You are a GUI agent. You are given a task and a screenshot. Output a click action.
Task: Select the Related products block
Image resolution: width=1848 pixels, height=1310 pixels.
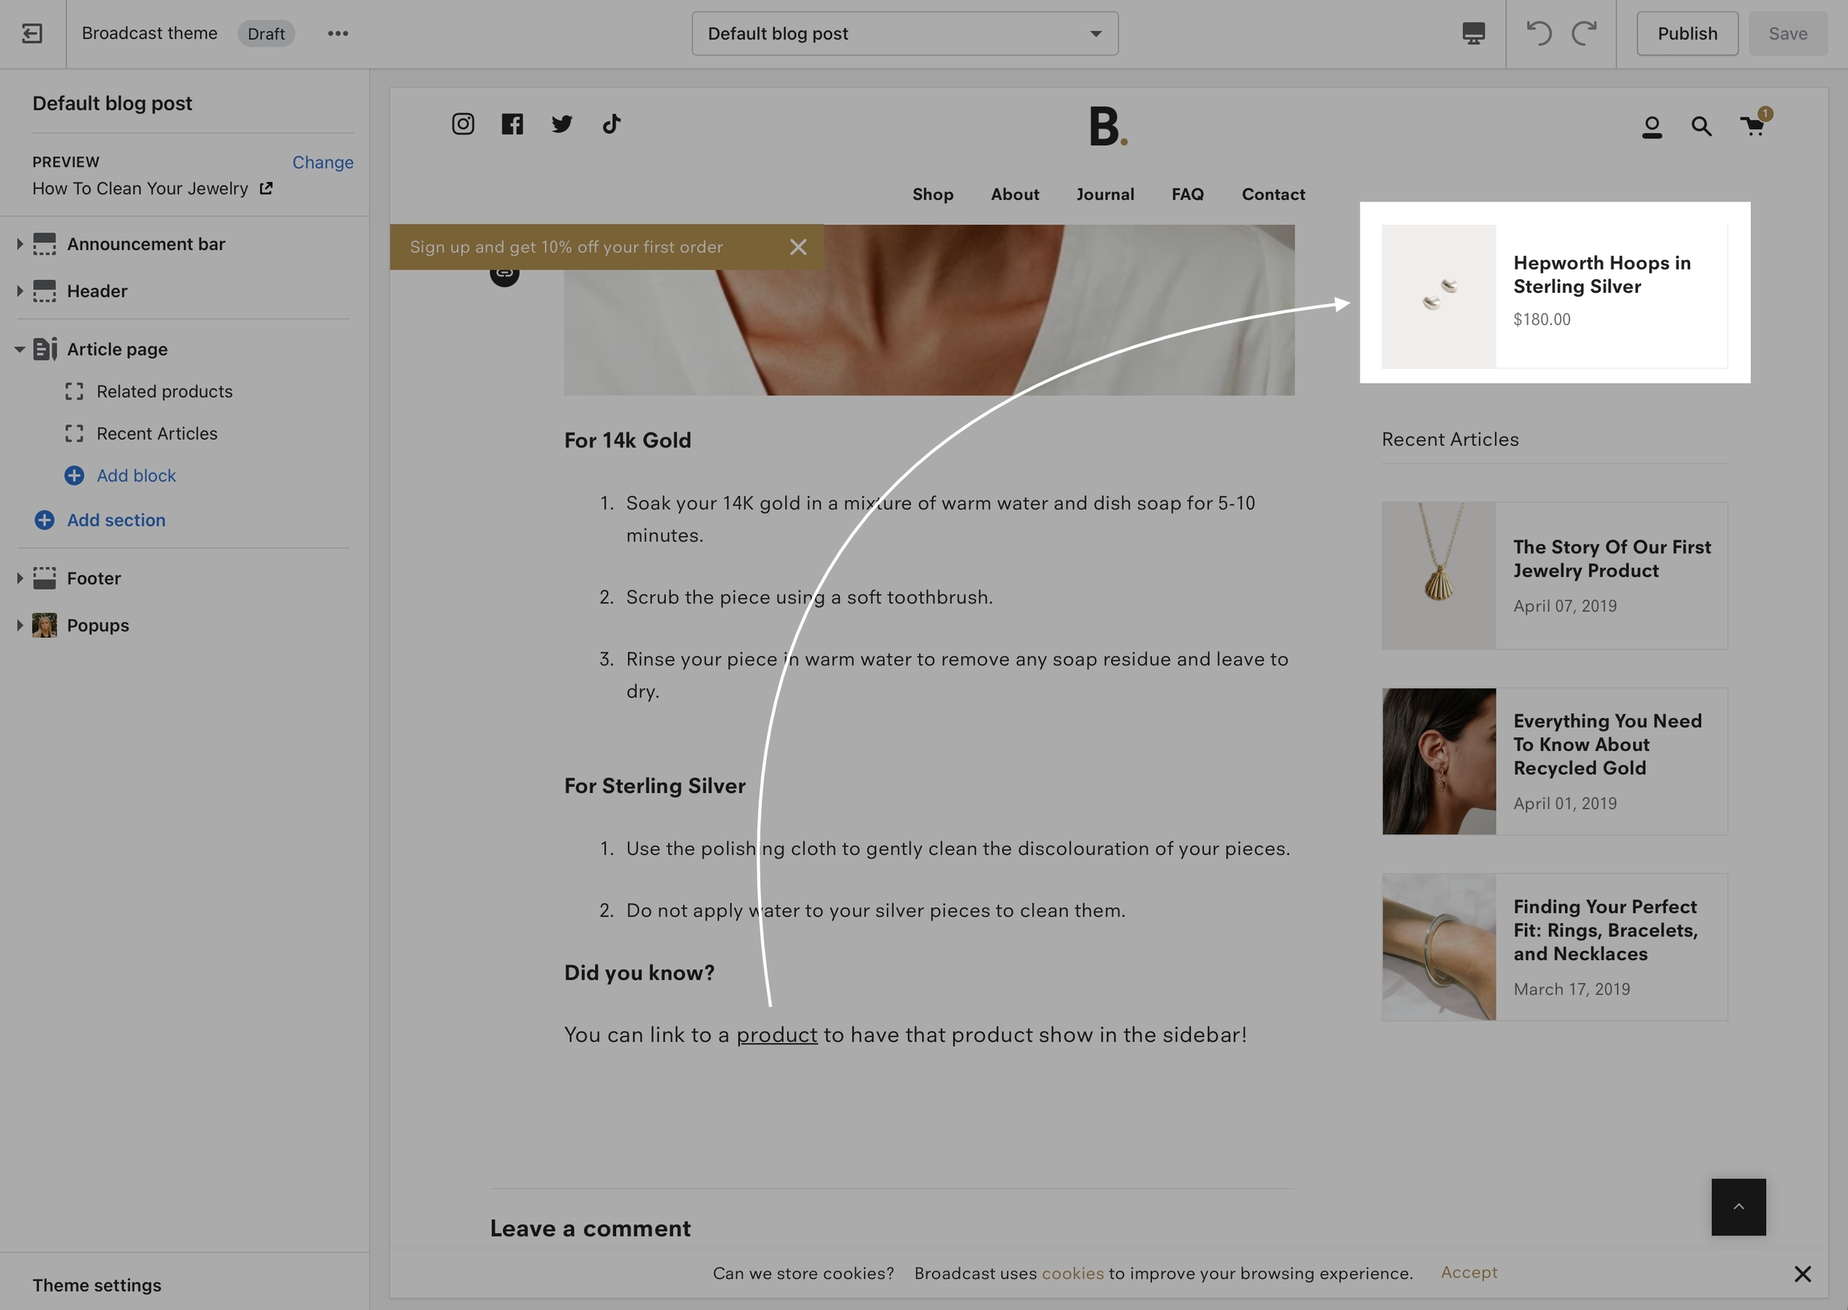[x=164, y=391]
